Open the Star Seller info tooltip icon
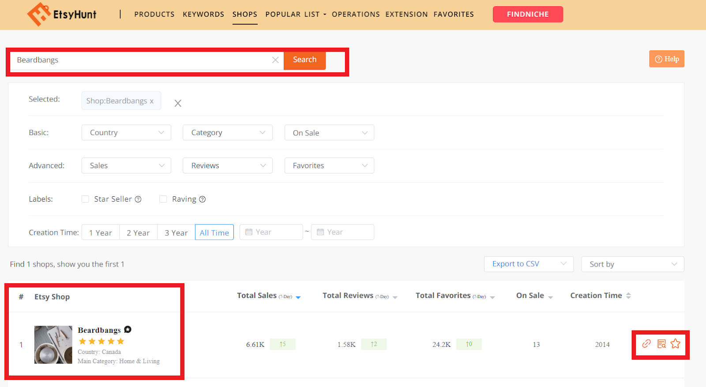This screenshot has width=706, height=387. tap(138, 199)
